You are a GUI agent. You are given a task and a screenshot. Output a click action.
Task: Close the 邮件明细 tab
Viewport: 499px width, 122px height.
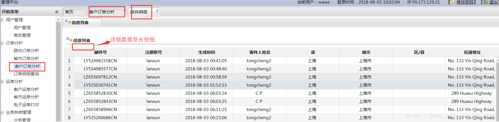point(157,11)
